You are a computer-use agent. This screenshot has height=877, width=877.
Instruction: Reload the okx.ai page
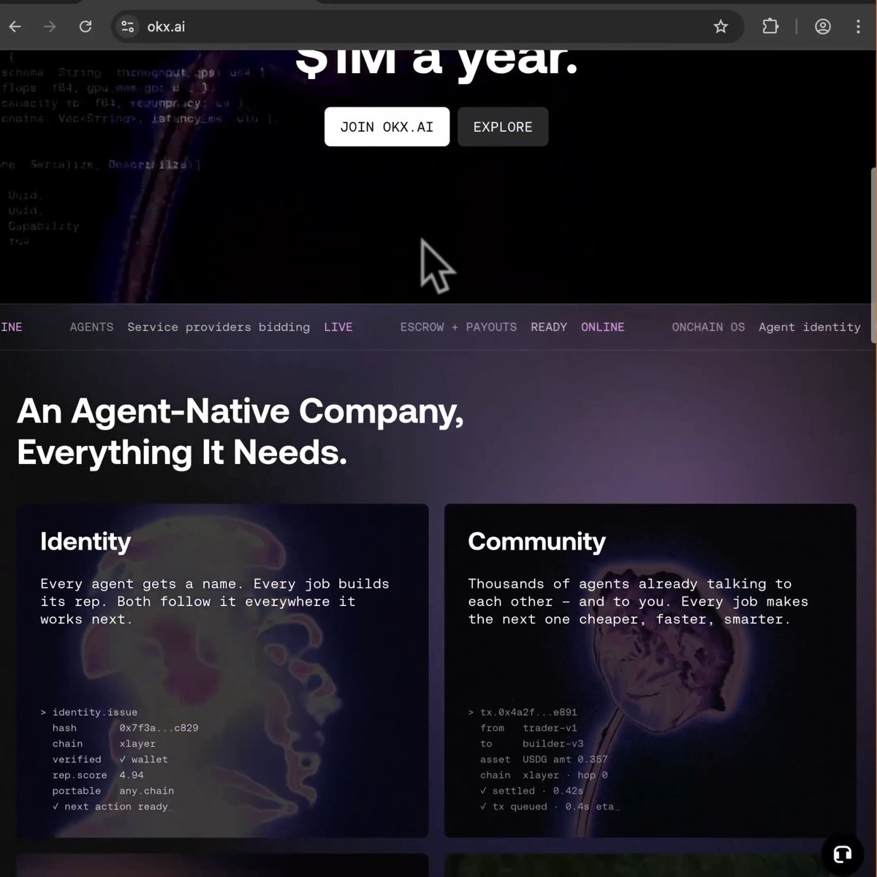pyautogui.click(x=86, y=26)
